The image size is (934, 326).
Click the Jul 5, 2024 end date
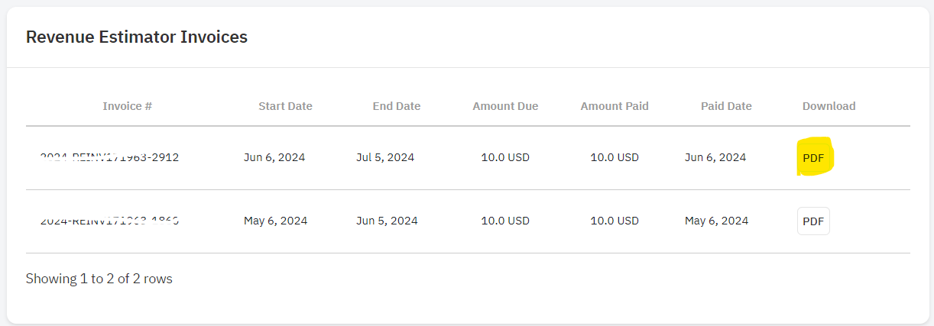385,157
